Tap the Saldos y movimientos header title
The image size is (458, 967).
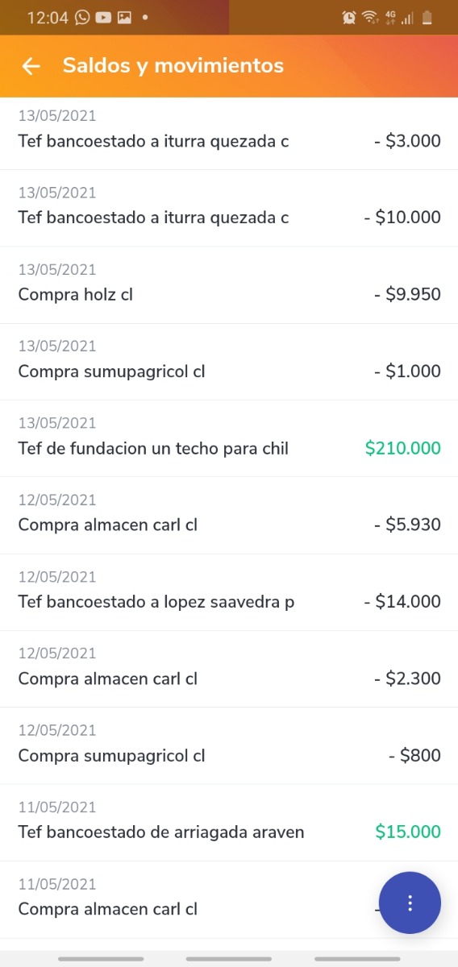point(173,66)
